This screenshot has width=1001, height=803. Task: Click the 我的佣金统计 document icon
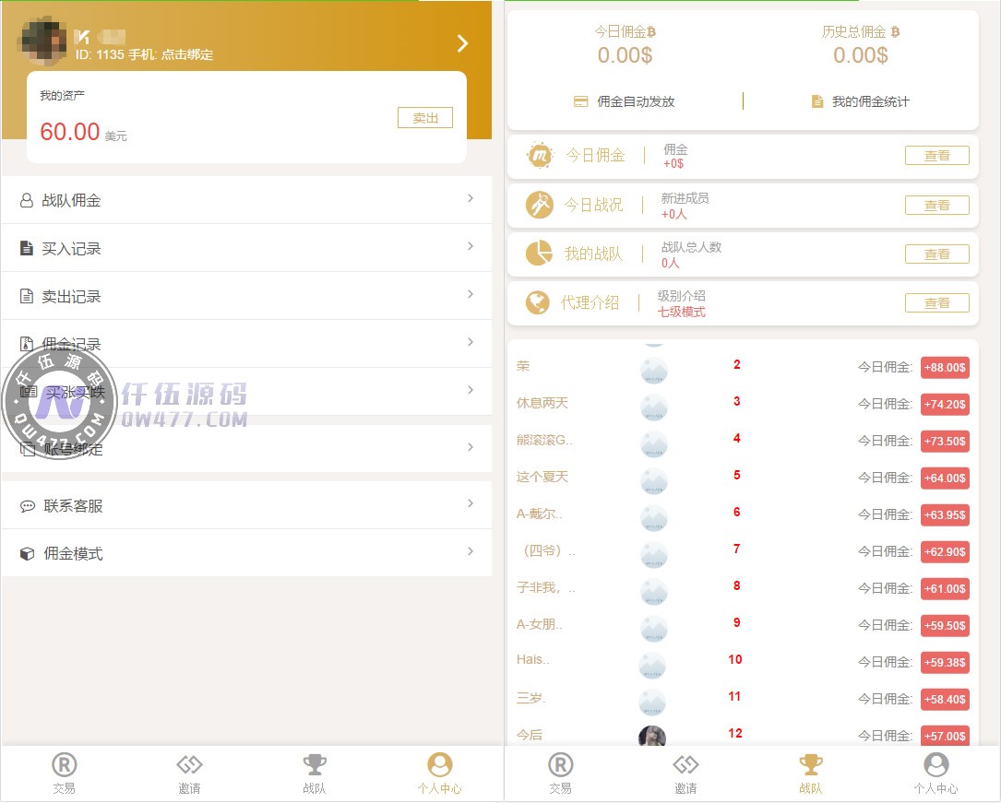coord(816,101)
